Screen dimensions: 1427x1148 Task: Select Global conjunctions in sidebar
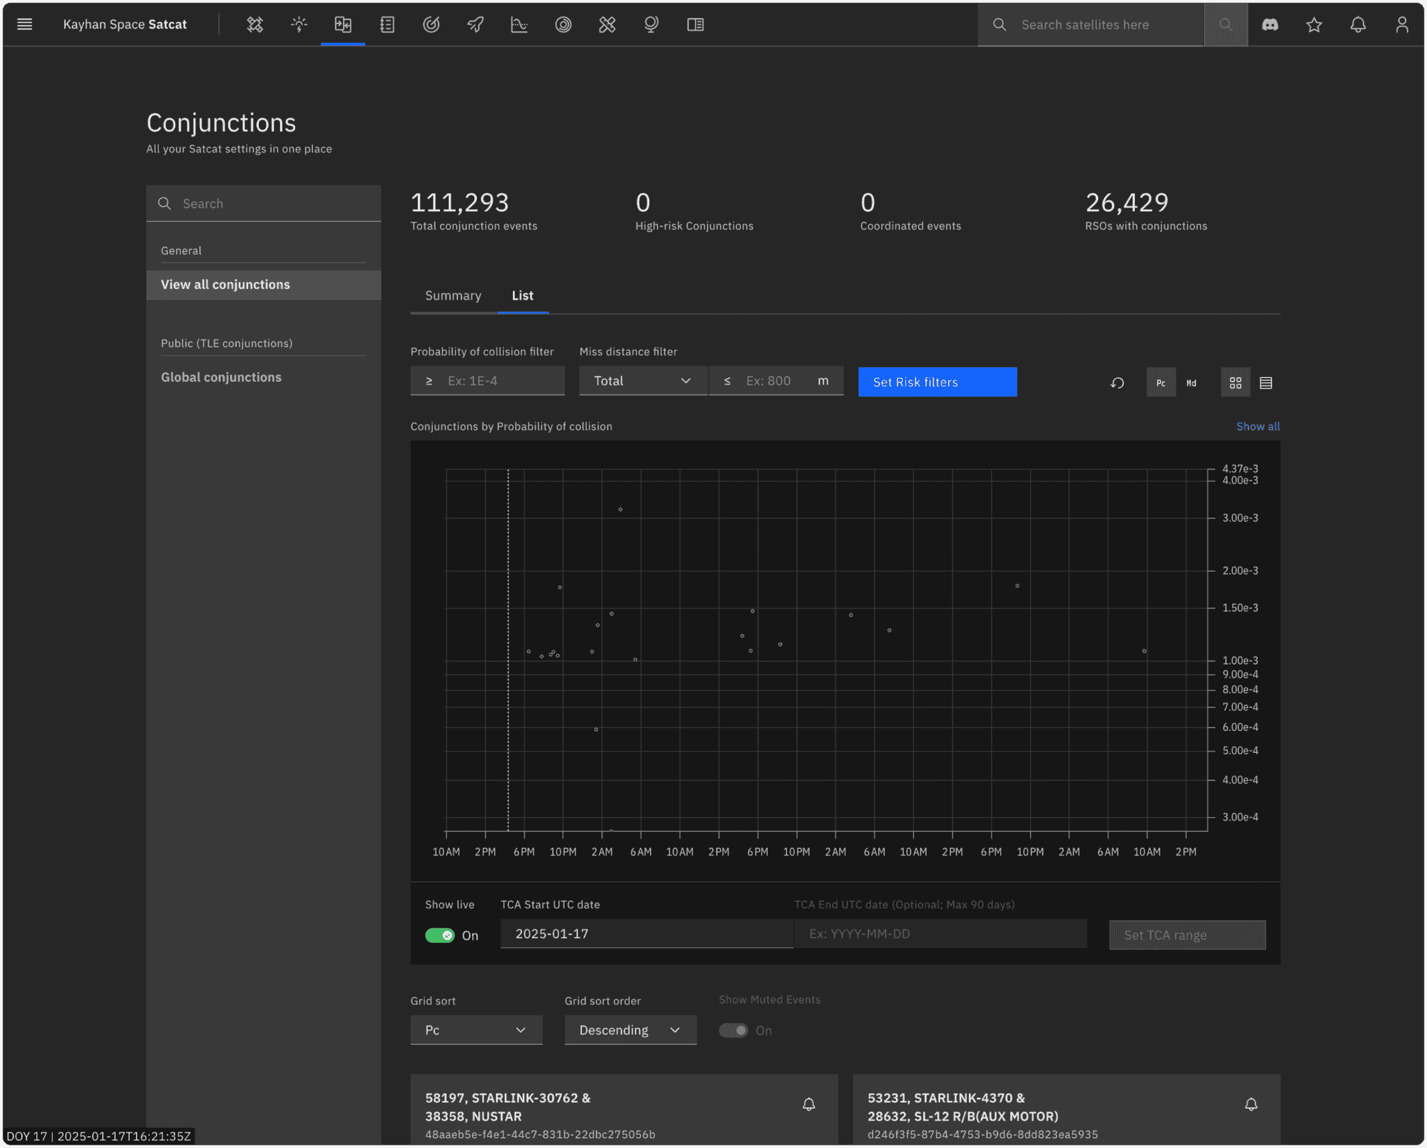pos(221,377)
